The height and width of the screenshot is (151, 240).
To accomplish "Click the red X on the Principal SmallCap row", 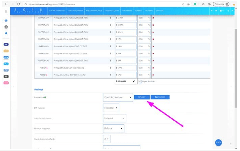I will [x=154, y=75].
